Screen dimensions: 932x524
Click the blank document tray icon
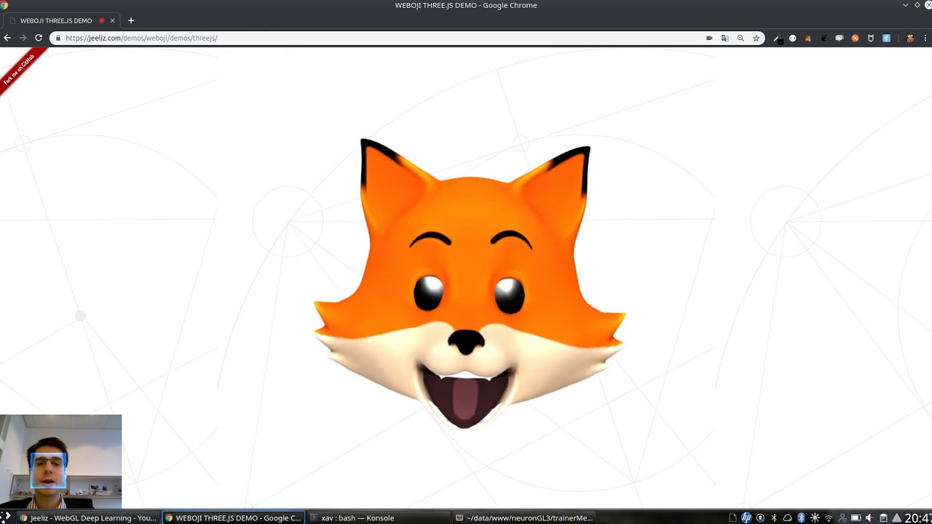click(x=733, y=517)
